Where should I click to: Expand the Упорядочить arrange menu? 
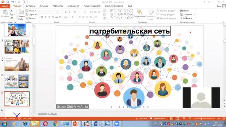(139, 14)
